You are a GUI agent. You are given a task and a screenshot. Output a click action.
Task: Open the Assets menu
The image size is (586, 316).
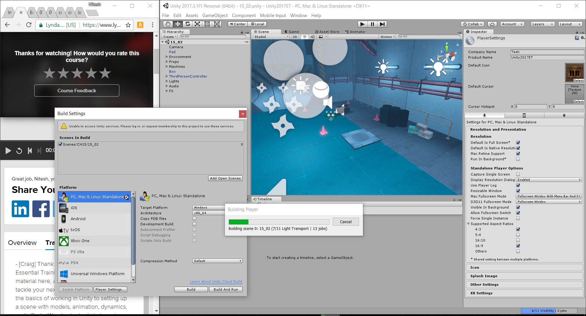tap(192, 16)
